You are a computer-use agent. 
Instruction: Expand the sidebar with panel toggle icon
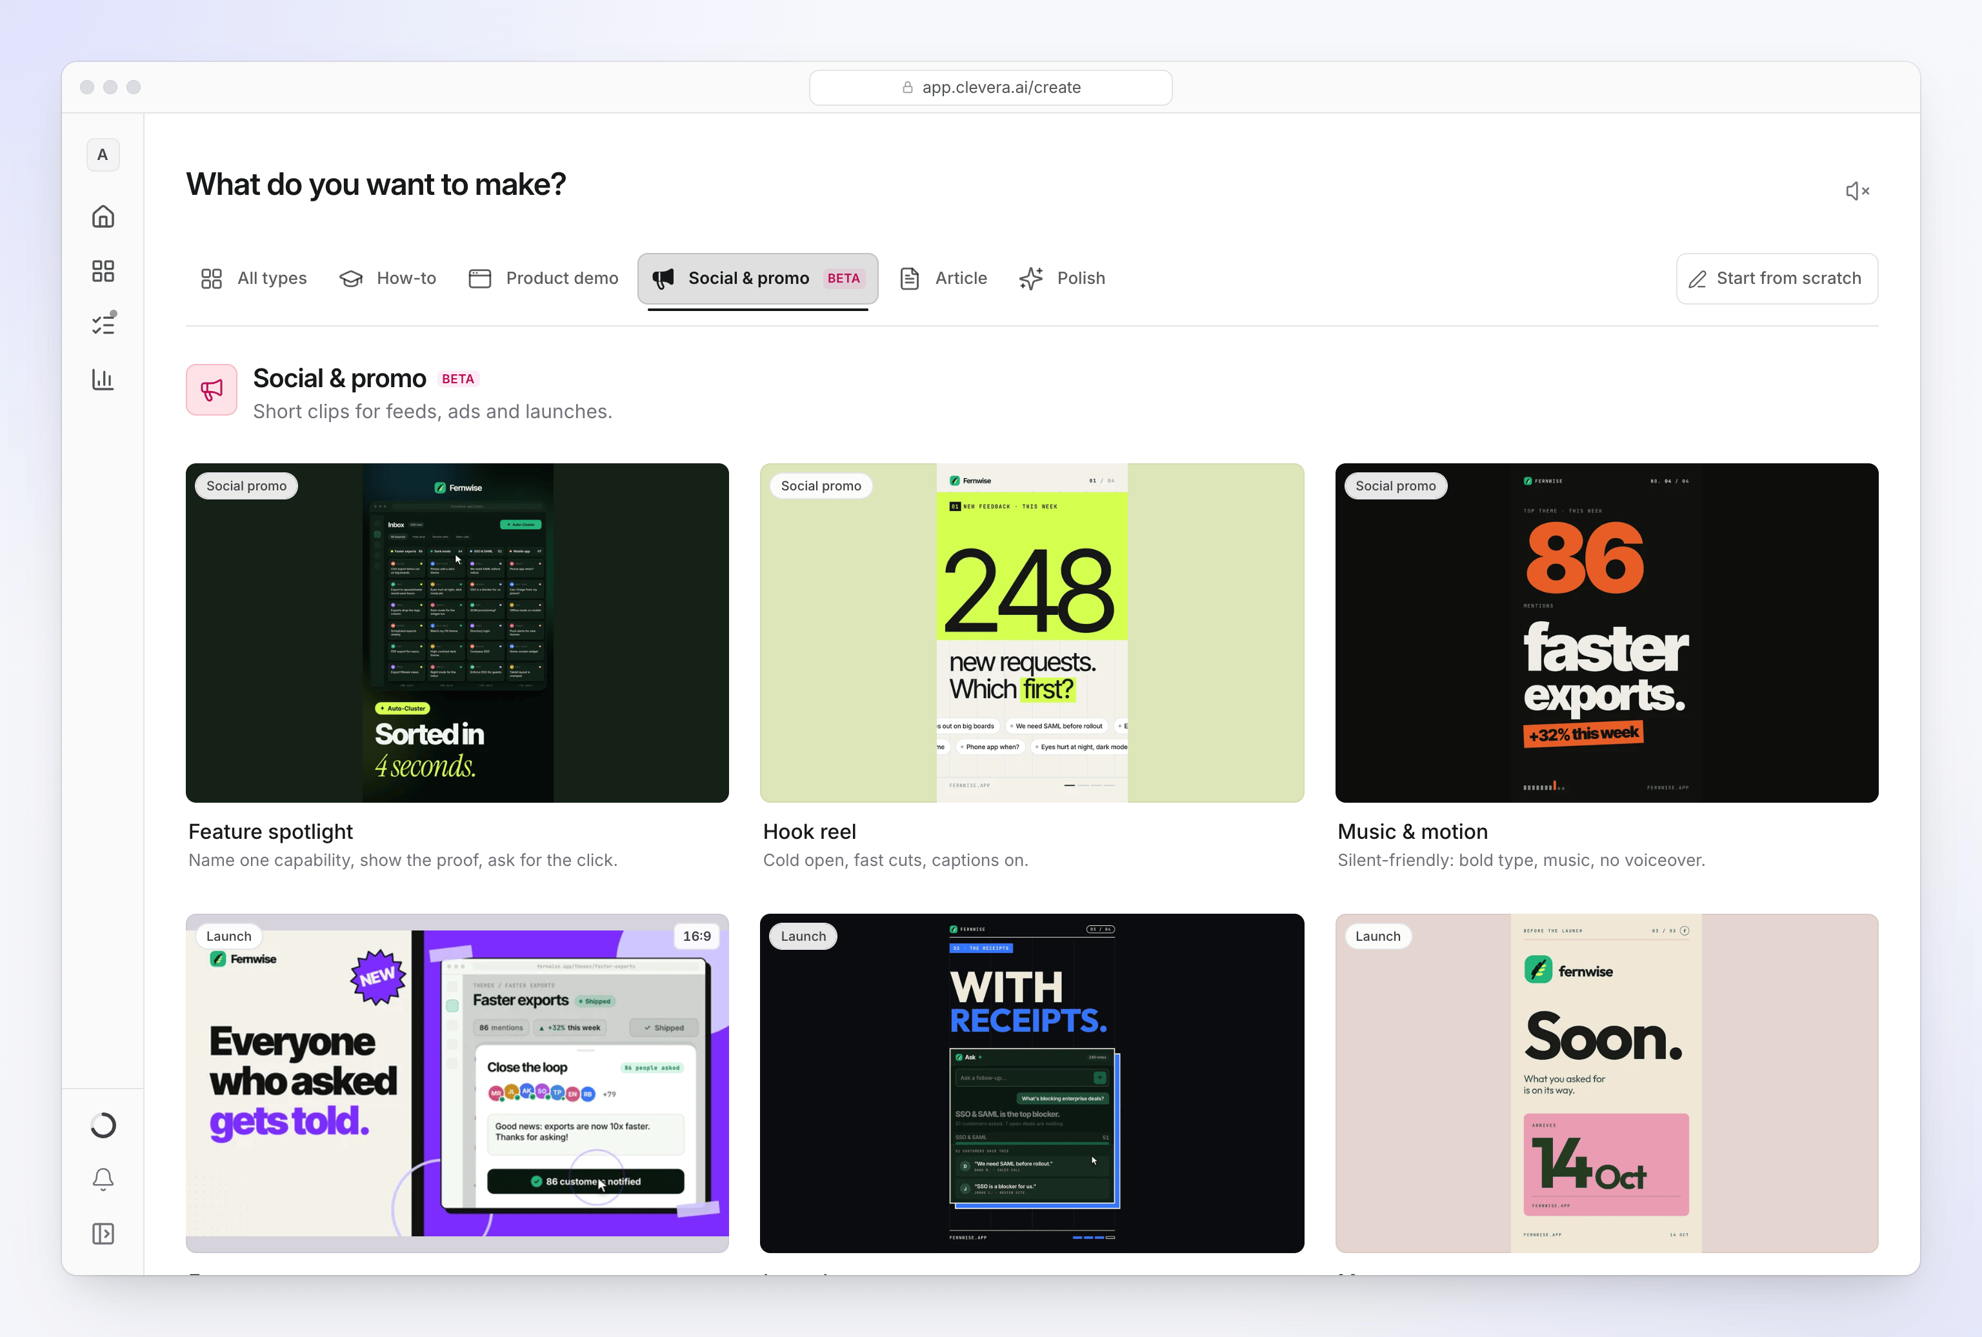click(103, 1234)
